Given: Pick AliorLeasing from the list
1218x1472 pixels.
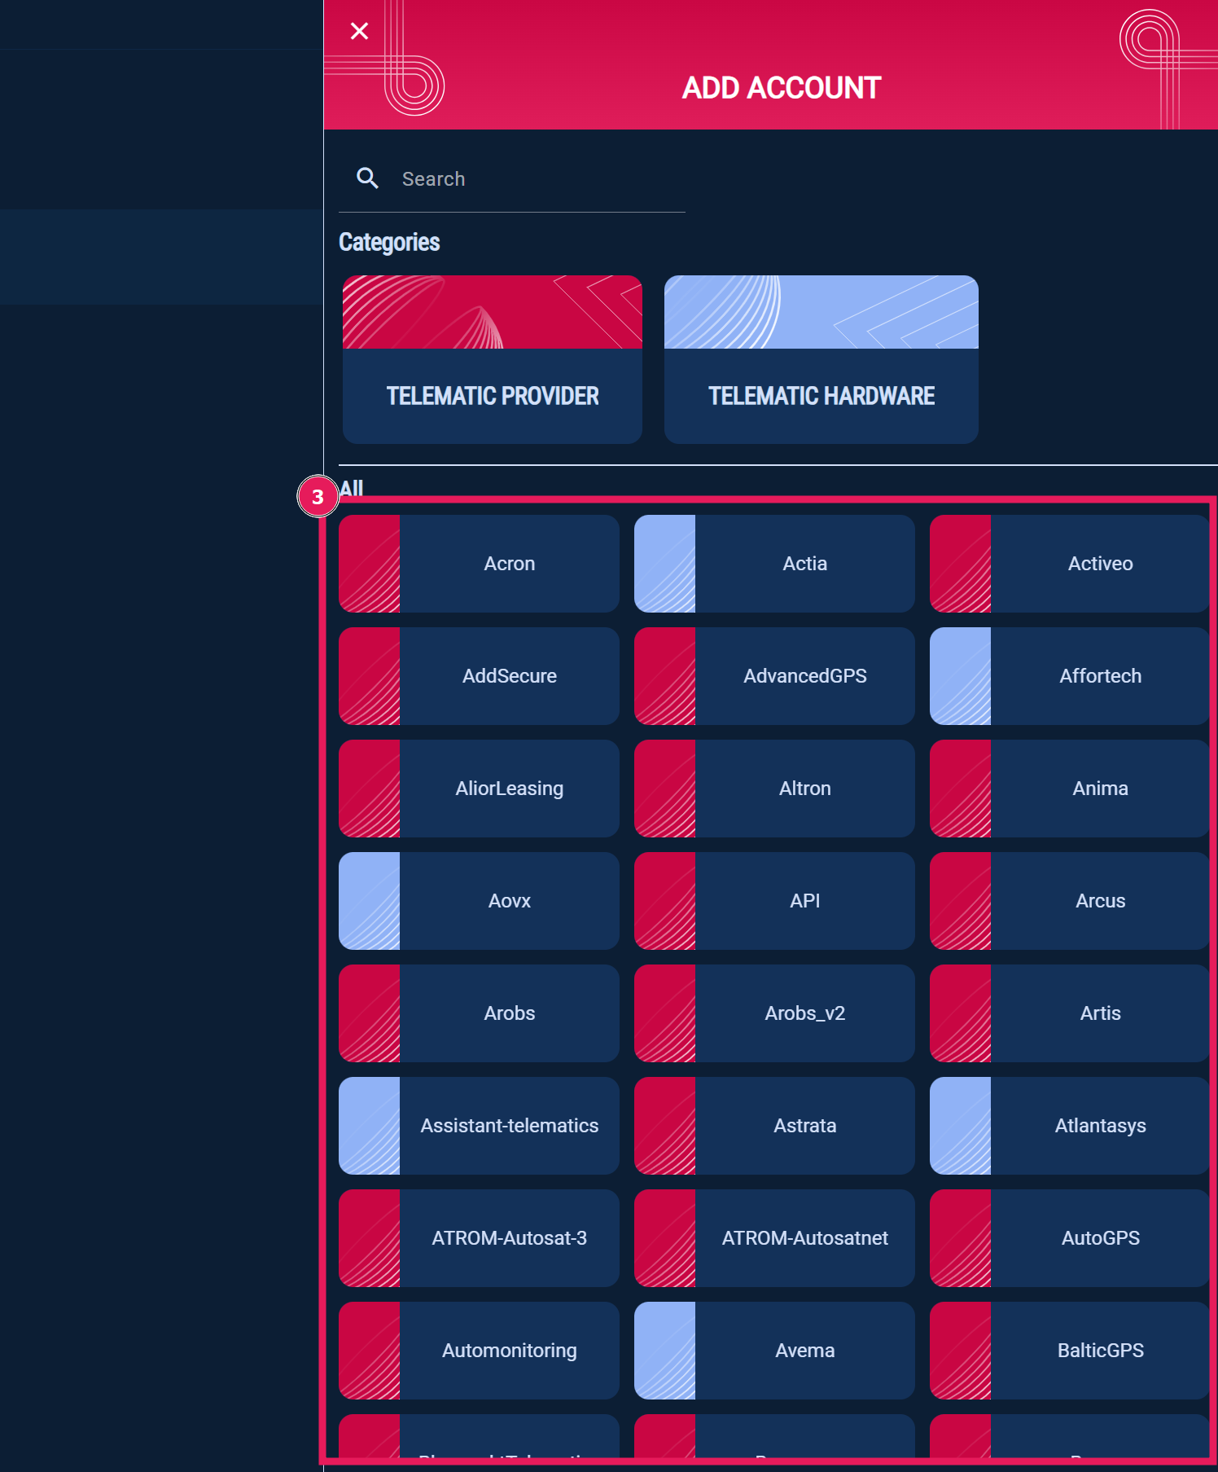Looking at the screenshot, I should 509,789.
